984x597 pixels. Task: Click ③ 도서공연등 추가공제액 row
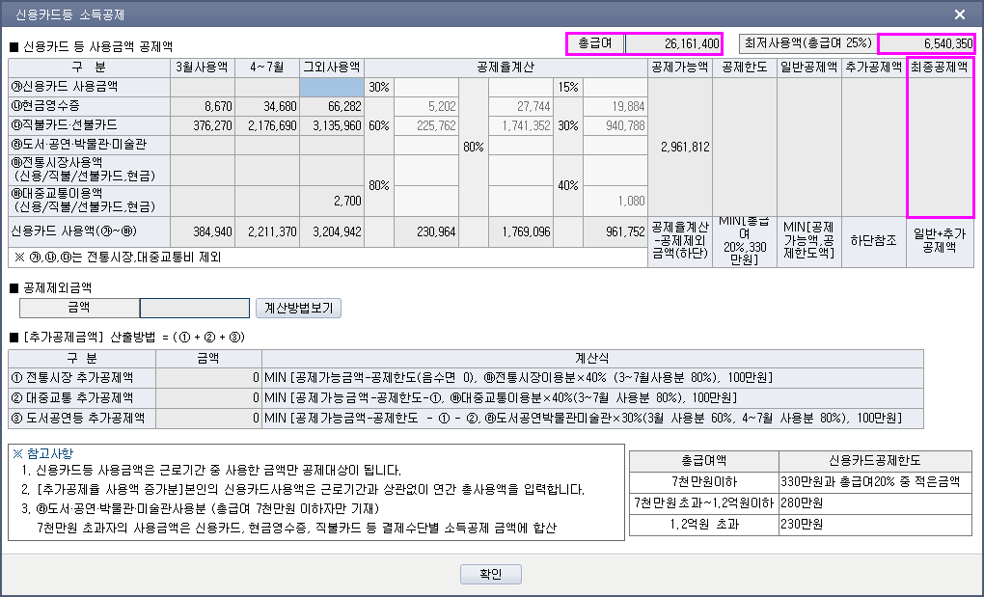(x=466, y=419)
